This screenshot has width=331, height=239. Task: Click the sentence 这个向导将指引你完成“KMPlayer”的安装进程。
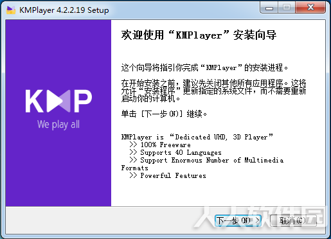tap(204, 67)
